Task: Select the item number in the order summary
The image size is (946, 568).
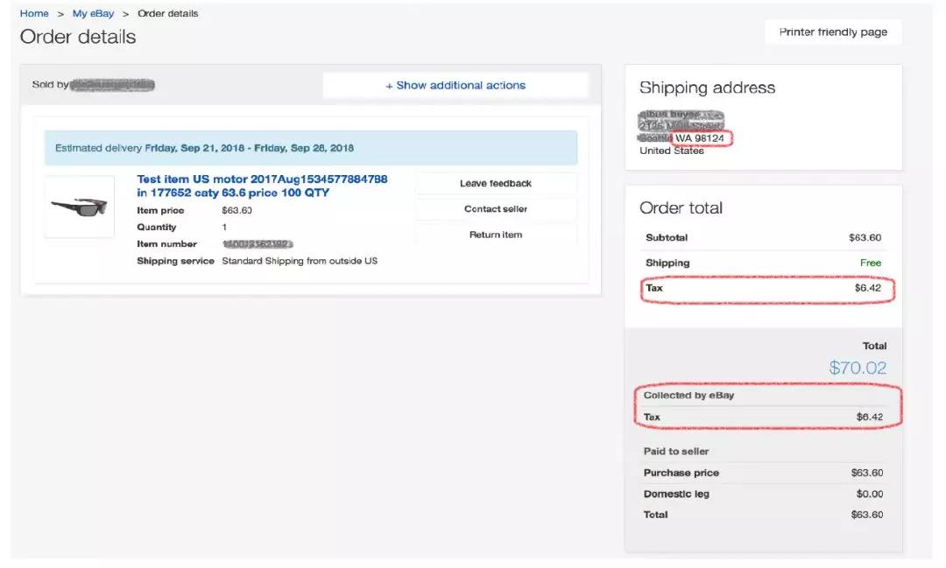Action: click(252, 243)
